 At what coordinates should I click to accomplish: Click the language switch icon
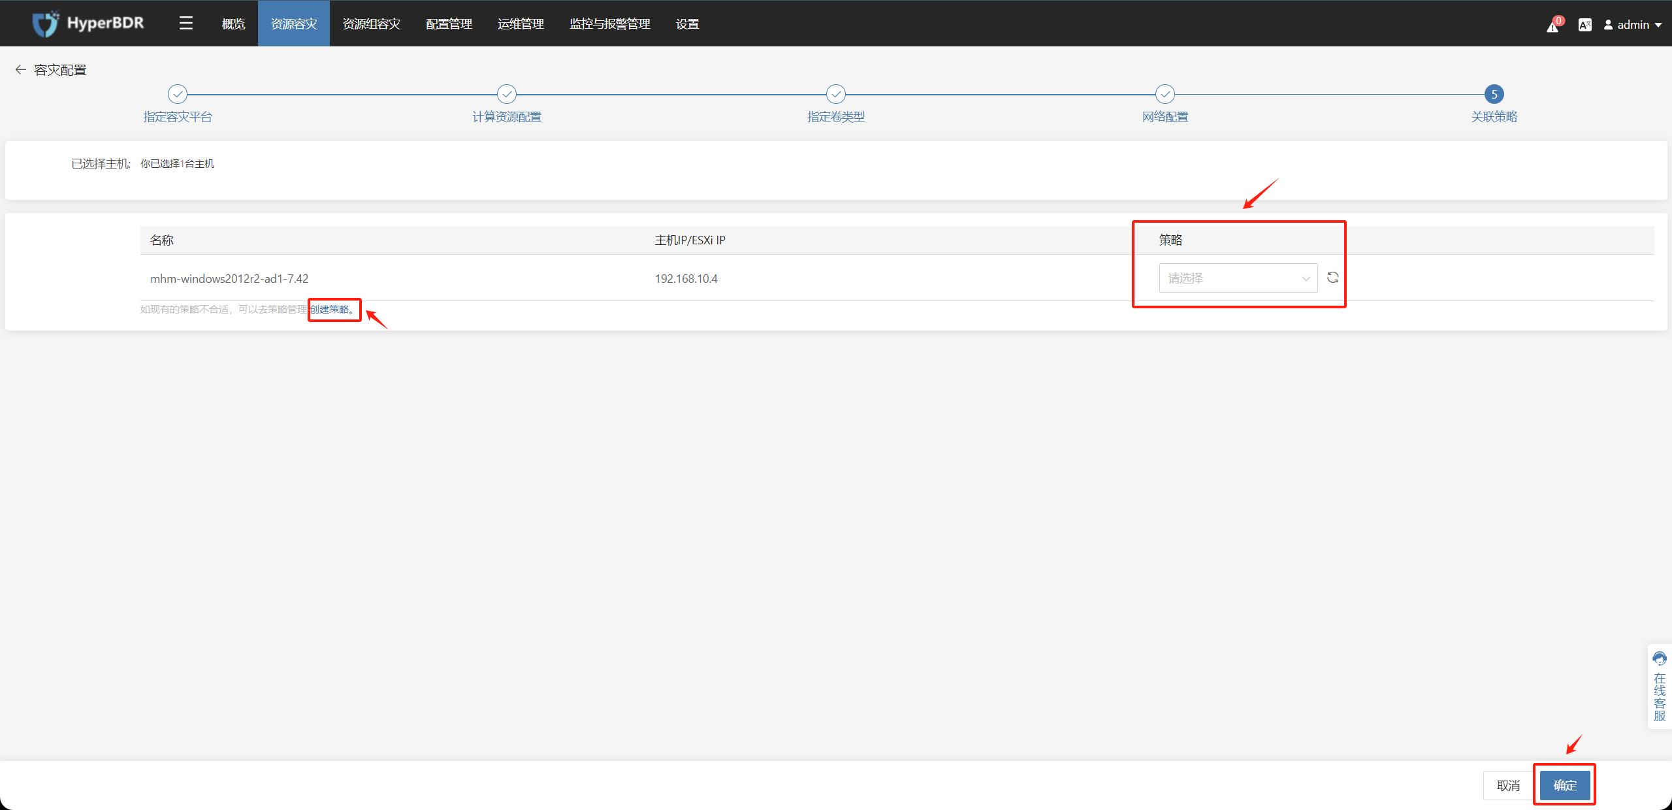point(1584,25)
